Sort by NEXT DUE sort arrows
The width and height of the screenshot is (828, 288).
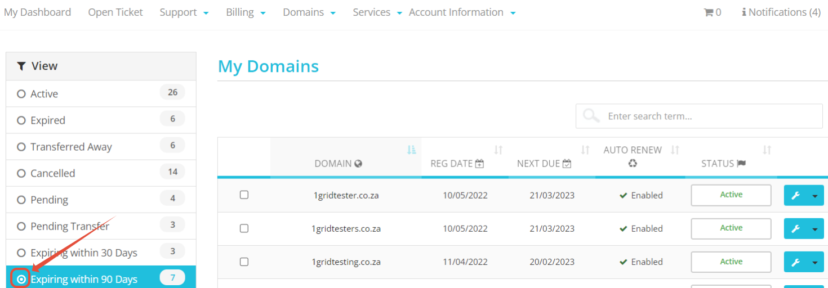click(585, 150)
